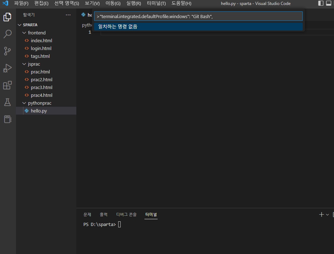Switch to the 출력 panel tab
This screenshot has width=334, height=254.
[x=104, y=214]
